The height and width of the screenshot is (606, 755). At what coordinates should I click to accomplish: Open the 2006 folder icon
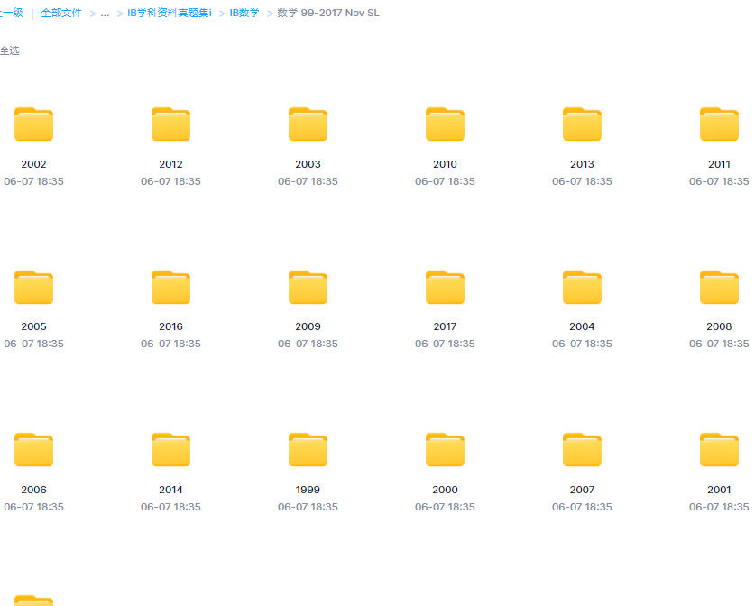[x=33, y=450]
